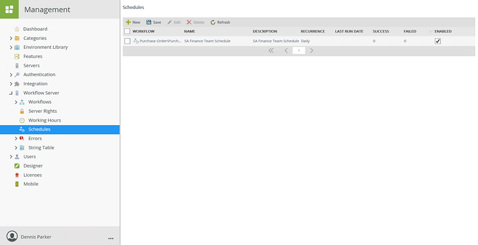Click the Save toolbar button

154,22
